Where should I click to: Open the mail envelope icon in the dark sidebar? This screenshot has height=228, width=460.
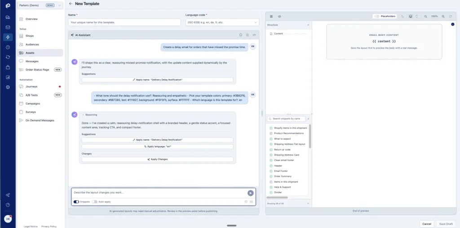[8, 27]
